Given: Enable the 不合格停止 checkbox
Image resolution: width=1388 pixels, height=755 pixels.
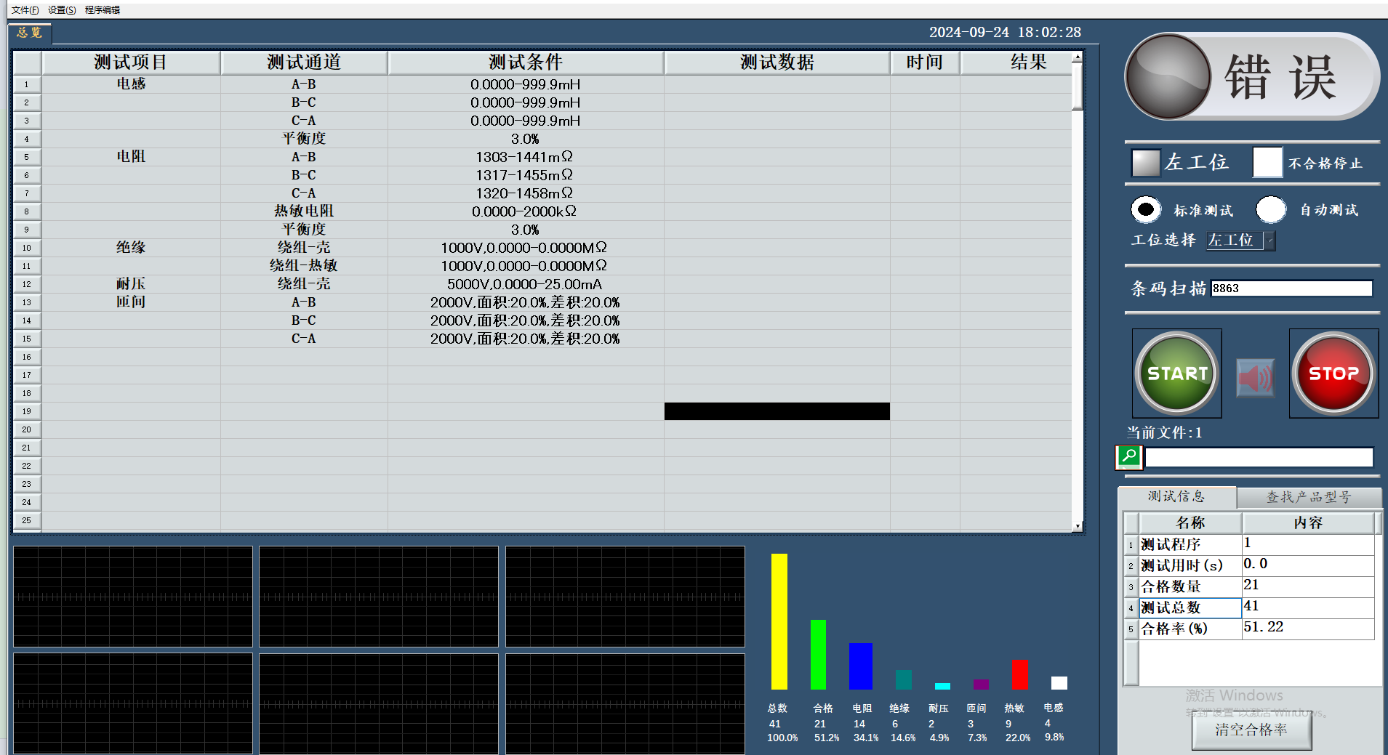Looking at the screenshot, I should (x=1267, y=162).
